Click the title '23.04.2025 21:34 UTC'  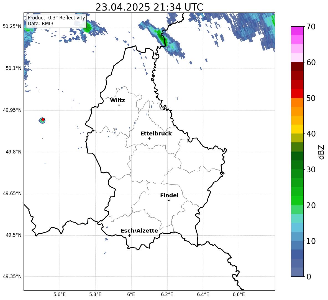point(149,7)
